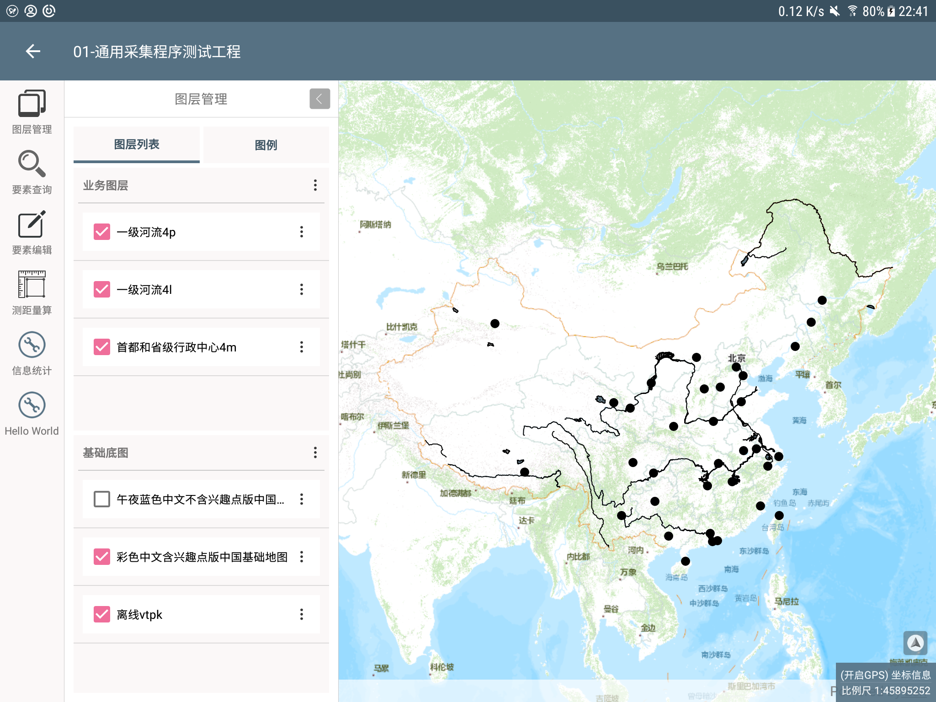Open options for 首都和省级行政中心4m layer
The image size is (936, 702).
click(301, 347)
